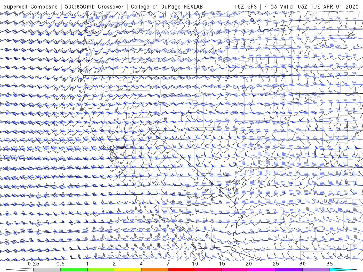Click the pink 15–20 color bar segment
Viewport: 363px width, 272px height.
click(235, 270)
